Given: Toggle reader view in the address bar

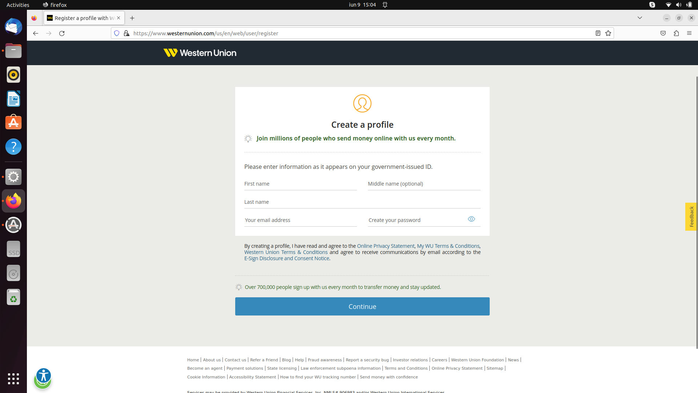Looking at the screenshot, I should tap(598, 33).
